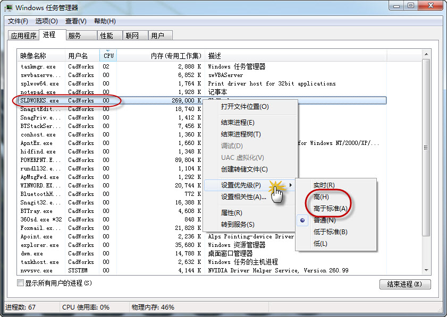Switch to the 联网 tab
Viewport: 447px width, 317px height.
(136, 36)
